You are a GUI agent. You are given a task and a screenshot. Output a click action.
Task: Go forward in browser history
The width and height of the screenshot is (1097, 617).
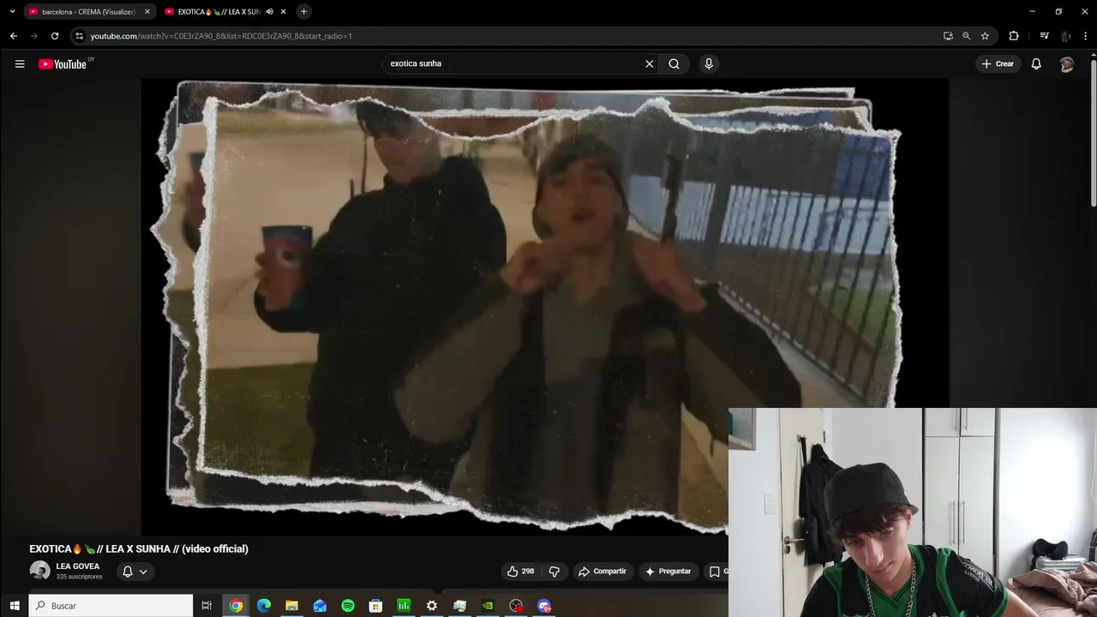click(34, 36)
